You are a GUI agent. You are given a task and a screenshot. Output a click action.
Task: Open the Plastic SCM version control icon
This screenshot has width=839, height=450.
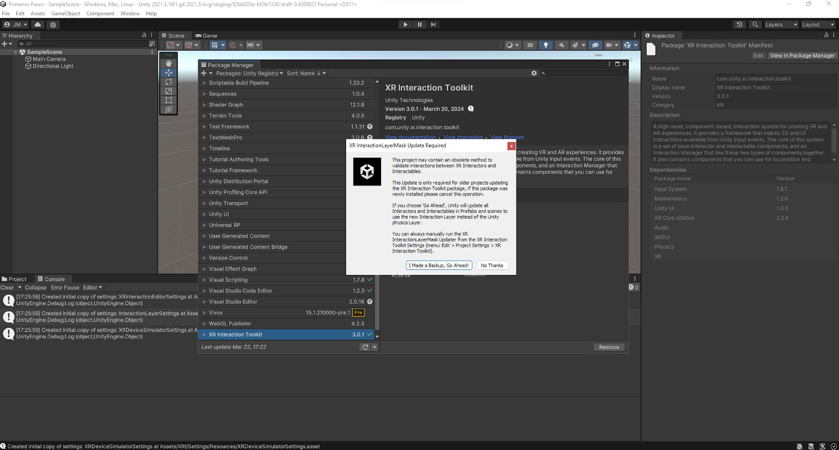[53, 25]
